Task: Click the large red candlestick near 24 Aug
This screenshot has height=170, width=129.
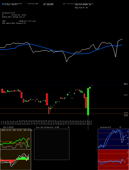Action: click(47, 99)
